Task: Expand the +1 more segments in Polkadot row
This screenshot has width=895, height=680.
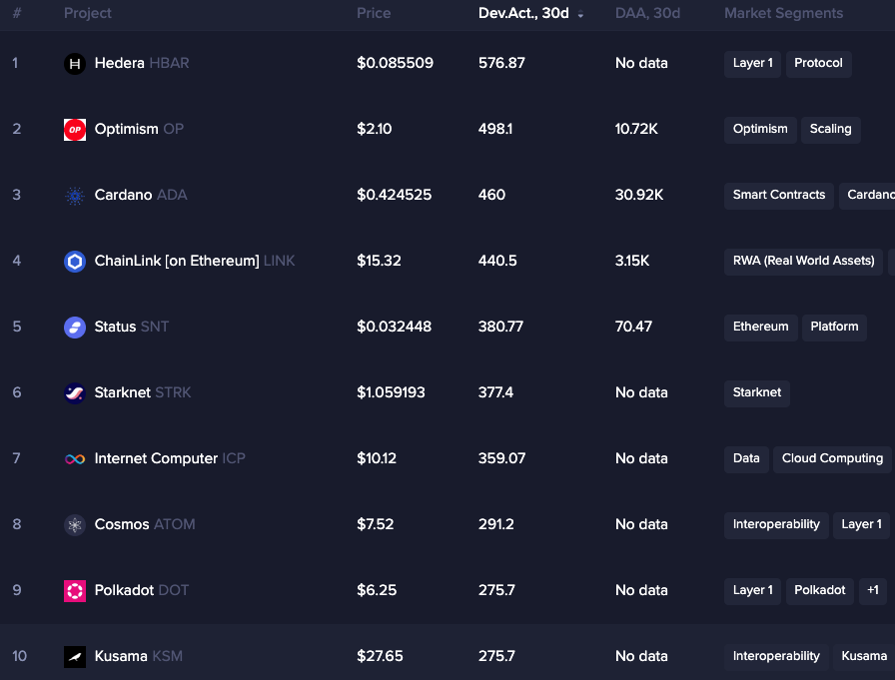Action: coord(873,590)
